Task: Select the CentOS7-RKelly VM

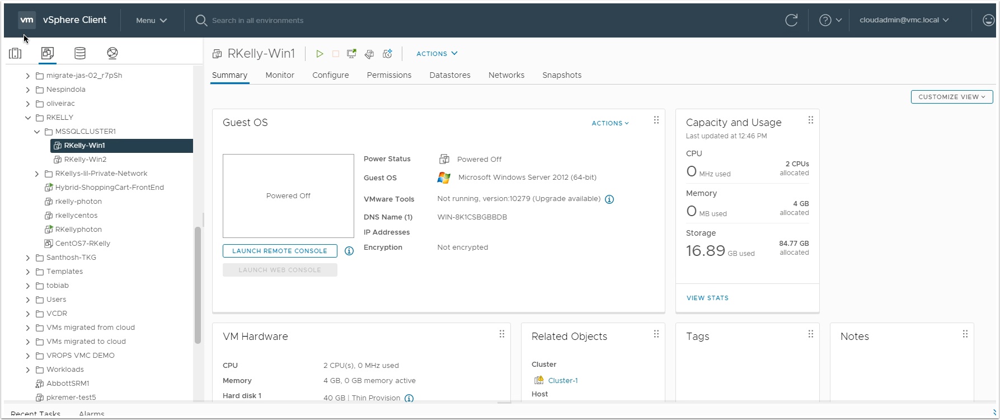Action: 82,244
